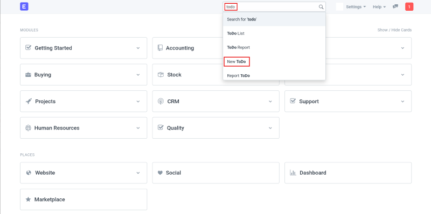
Task: Click the Getting Started checkbox icon
Action: (x=28, y=48)
